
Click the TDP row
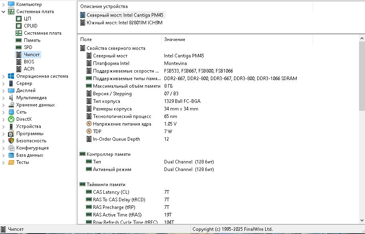[199, 132]
